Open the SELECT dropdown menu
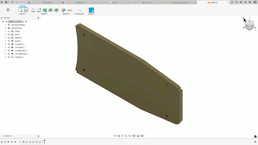Image resolution: width=258 pixels, height=145 pixels. tap(91, 14)
